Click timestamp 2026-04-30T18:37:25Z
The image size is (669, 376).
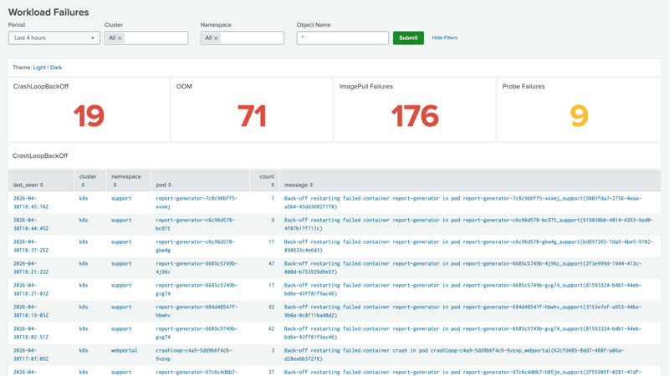tap(31, 246)
